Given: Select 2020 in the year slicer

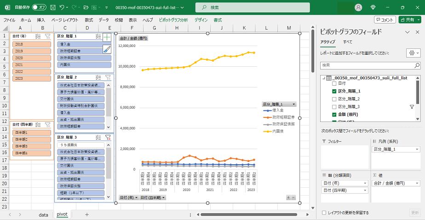Looking at the screenshot, I should pos(19,58).
